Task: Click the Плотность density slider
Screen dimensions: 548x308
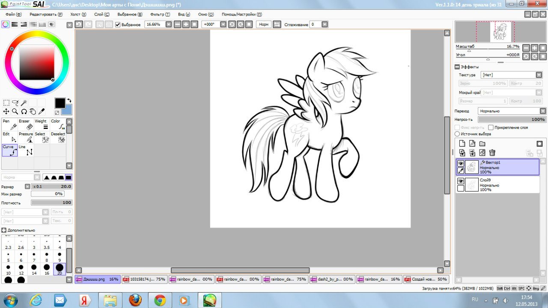Action: tap(52, 203)
